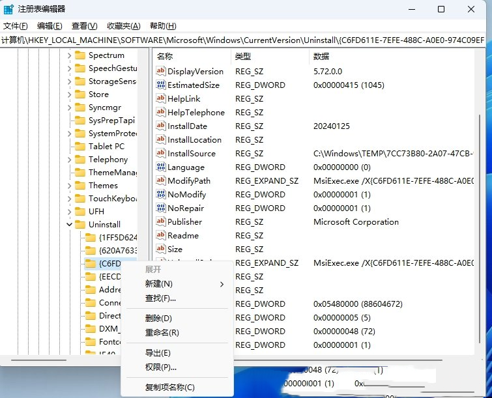Click the Registry Editor app icon in title bar

pyautogui.click(x=9, y=9)
